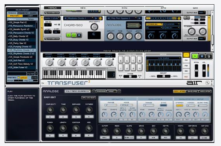Select preset +125_Perky Saw V2
The height and width of the screenshot is (146, 221).
[21, 43]
